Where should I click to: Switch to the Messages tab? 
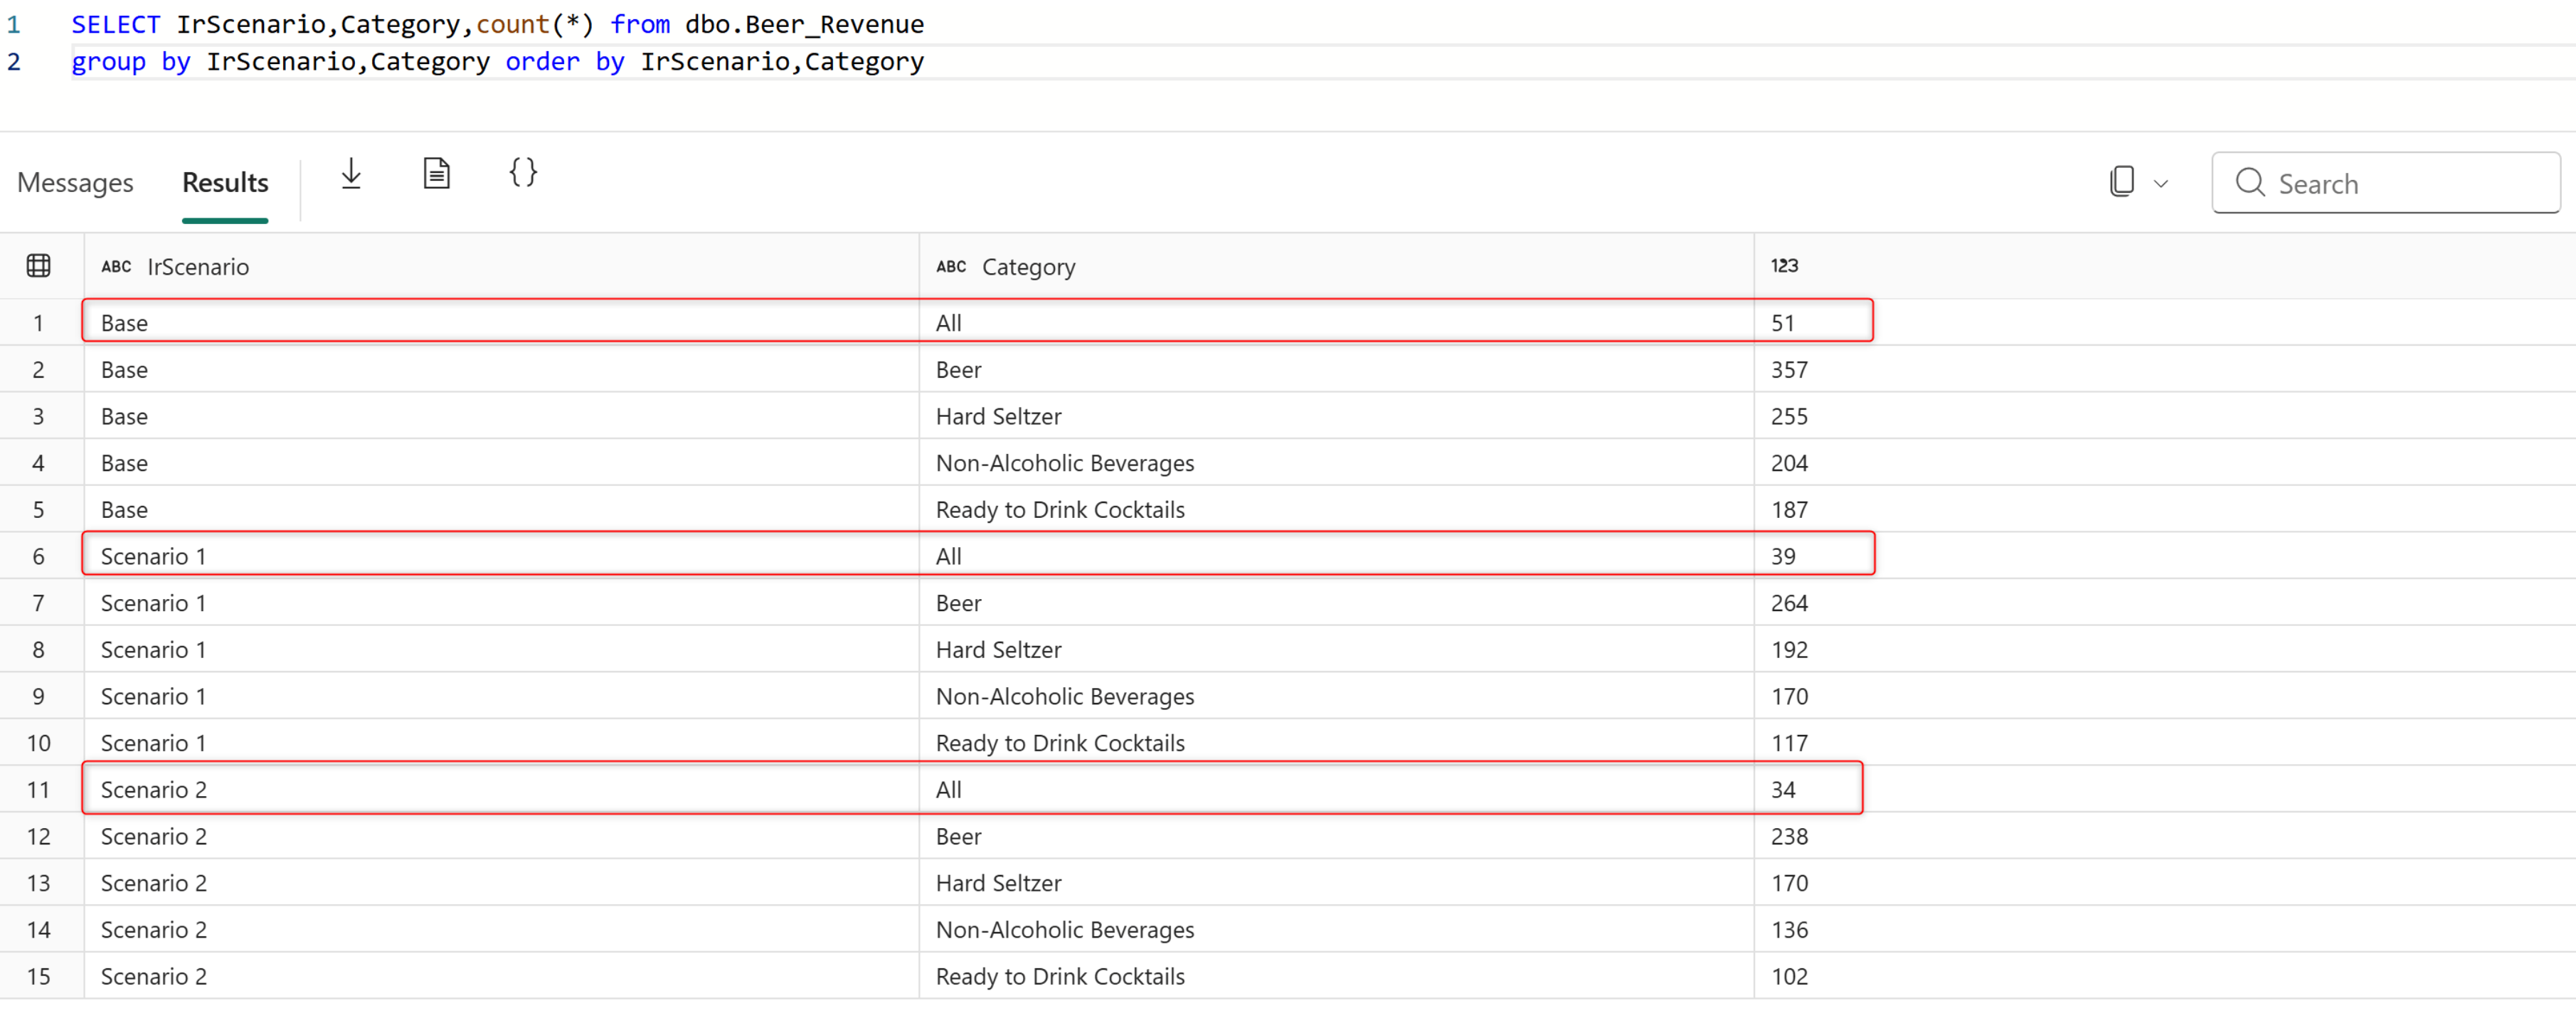[x=75, y=183]
